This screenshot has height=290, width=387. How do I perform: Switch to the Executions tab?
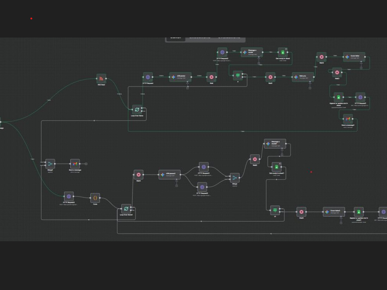tap(200, 38)
